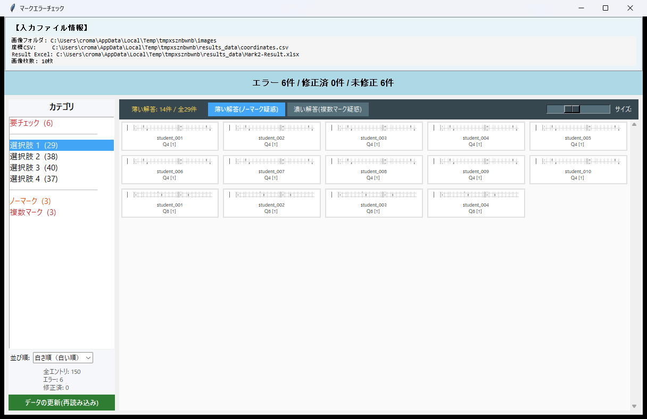Open the 並び順 sort order dropdown
The height and width of the screenshot is (419, 647).
point(63,357)
